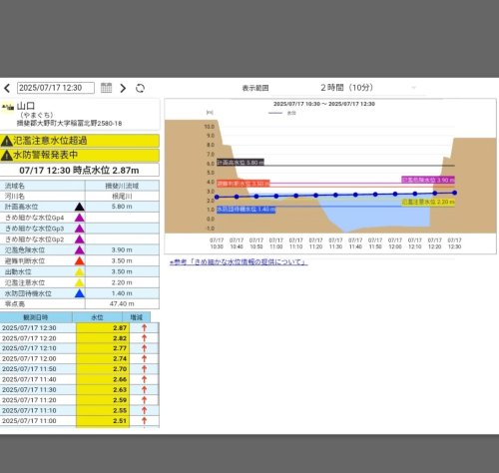Click the 氾濫注意水位超過 warning banner
499x473 pixels.
[80, 141]
